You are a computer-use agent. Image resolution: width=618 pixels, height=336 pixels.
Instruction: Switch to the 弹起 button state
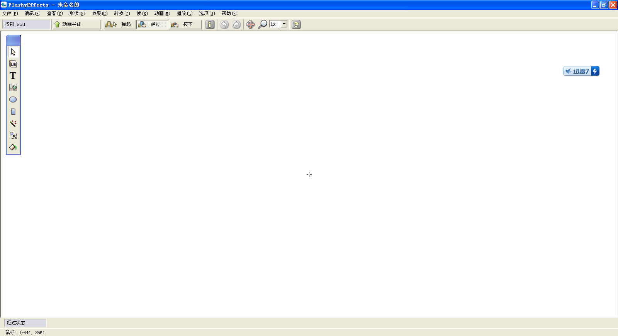(x=119, y=24)
